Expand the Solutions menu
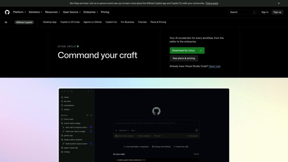 35,12
